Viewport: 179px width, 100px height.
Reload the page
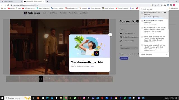pos(8,5)
